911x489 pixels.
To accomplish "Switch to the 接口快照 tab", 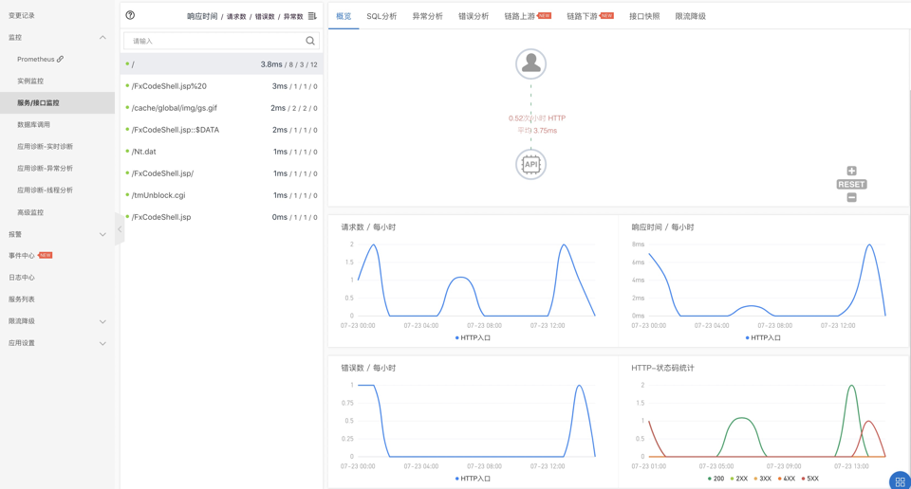I will 644,16.
